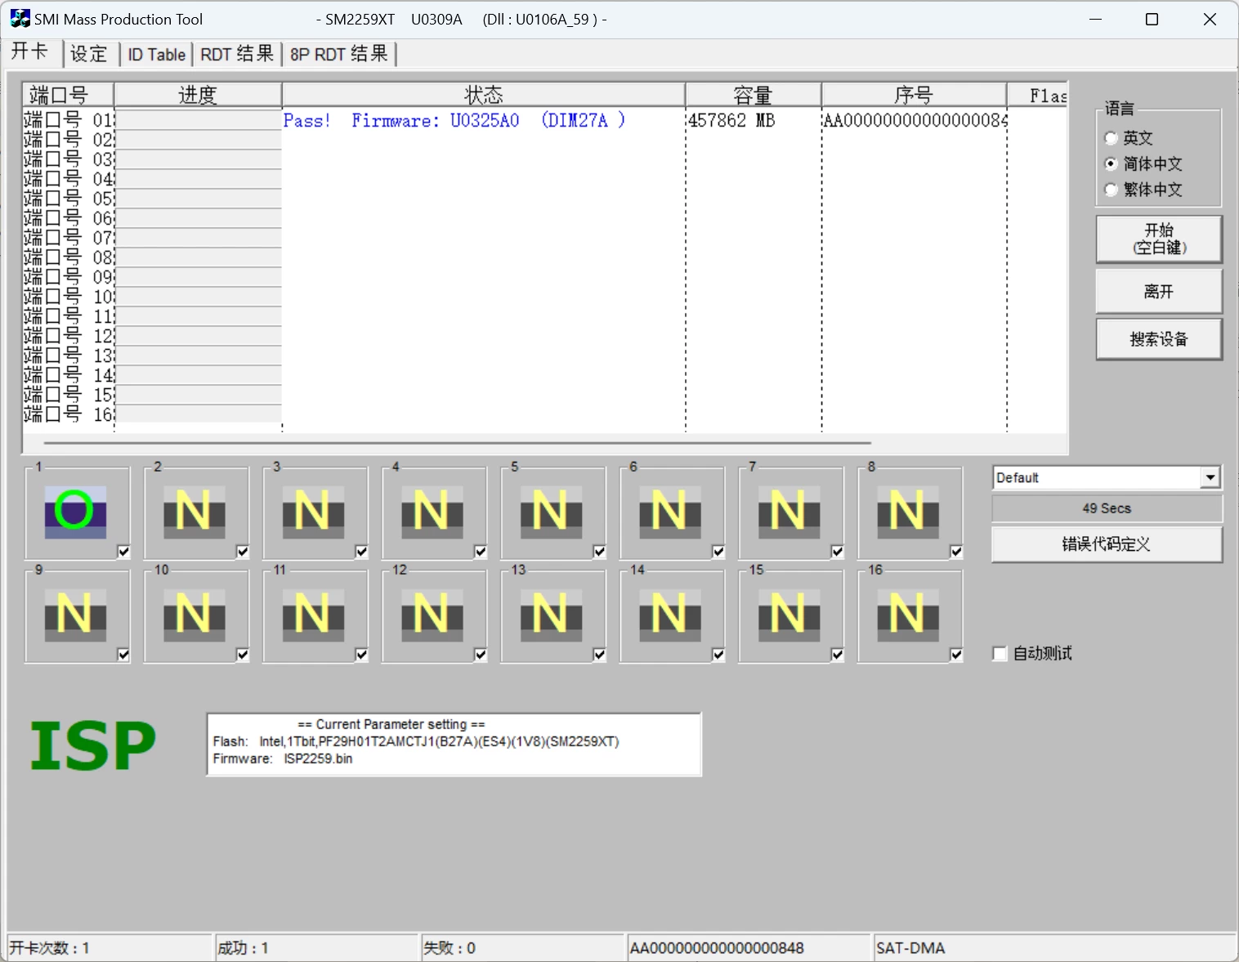The height and width of the screenshot is (962, 1239).
Task: Enable the 自动测试 checkbox
Action: tap(1000, 654)
